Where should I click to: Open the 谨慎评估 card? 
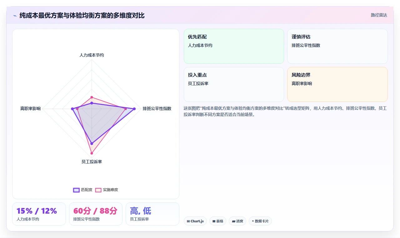point(337,46)
